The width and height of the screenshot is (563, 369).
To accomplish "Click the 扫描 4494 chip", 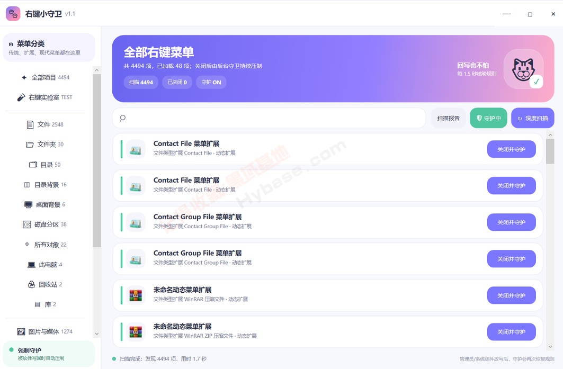I will pyautogui.click(x=141, y=82).
